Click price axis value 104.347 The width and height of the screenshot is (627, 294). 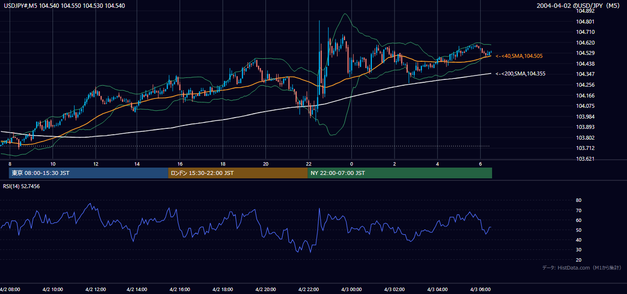[585, 74]
